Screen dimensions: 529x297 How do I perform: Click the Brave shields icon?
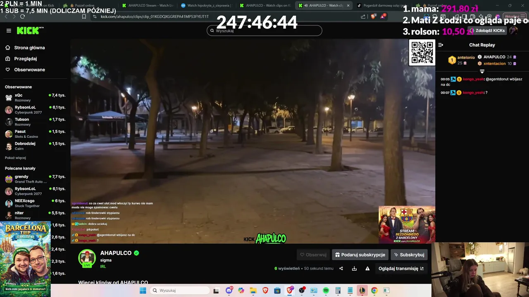[373, 16]
